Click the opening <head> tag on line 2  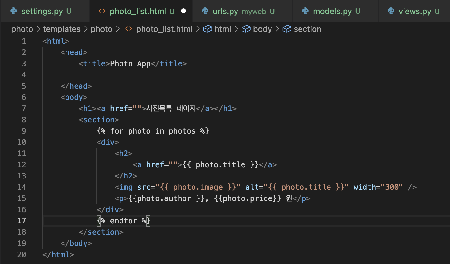pyautogui.click(x=74, y=52)
